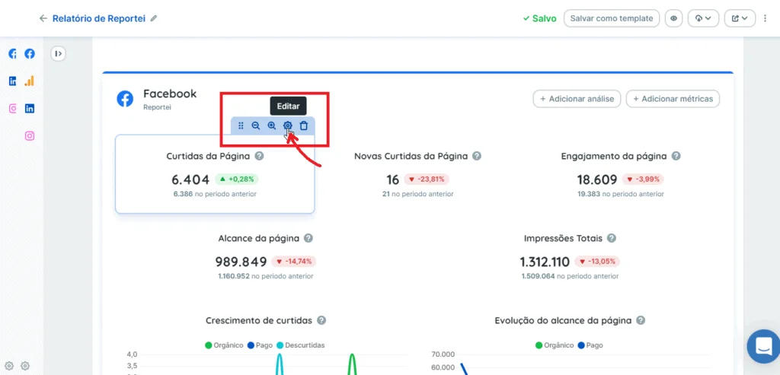Click the 1.312.110 impressions value
The image size is (780, 375).
(x=545, y=262)
